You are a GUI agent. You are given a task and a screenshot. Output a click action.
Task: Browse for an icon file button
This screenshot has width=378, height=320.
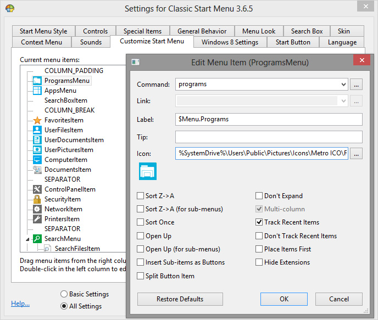tap(357, 153)
